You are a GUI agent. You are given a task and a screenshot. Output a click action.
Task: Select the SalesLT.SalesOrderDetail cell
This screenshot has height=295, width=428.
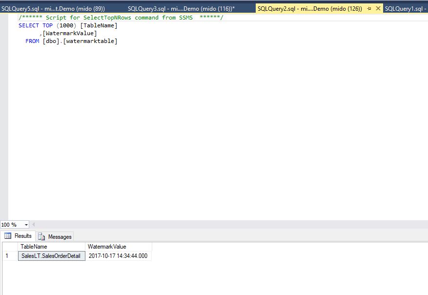[52, 256]
